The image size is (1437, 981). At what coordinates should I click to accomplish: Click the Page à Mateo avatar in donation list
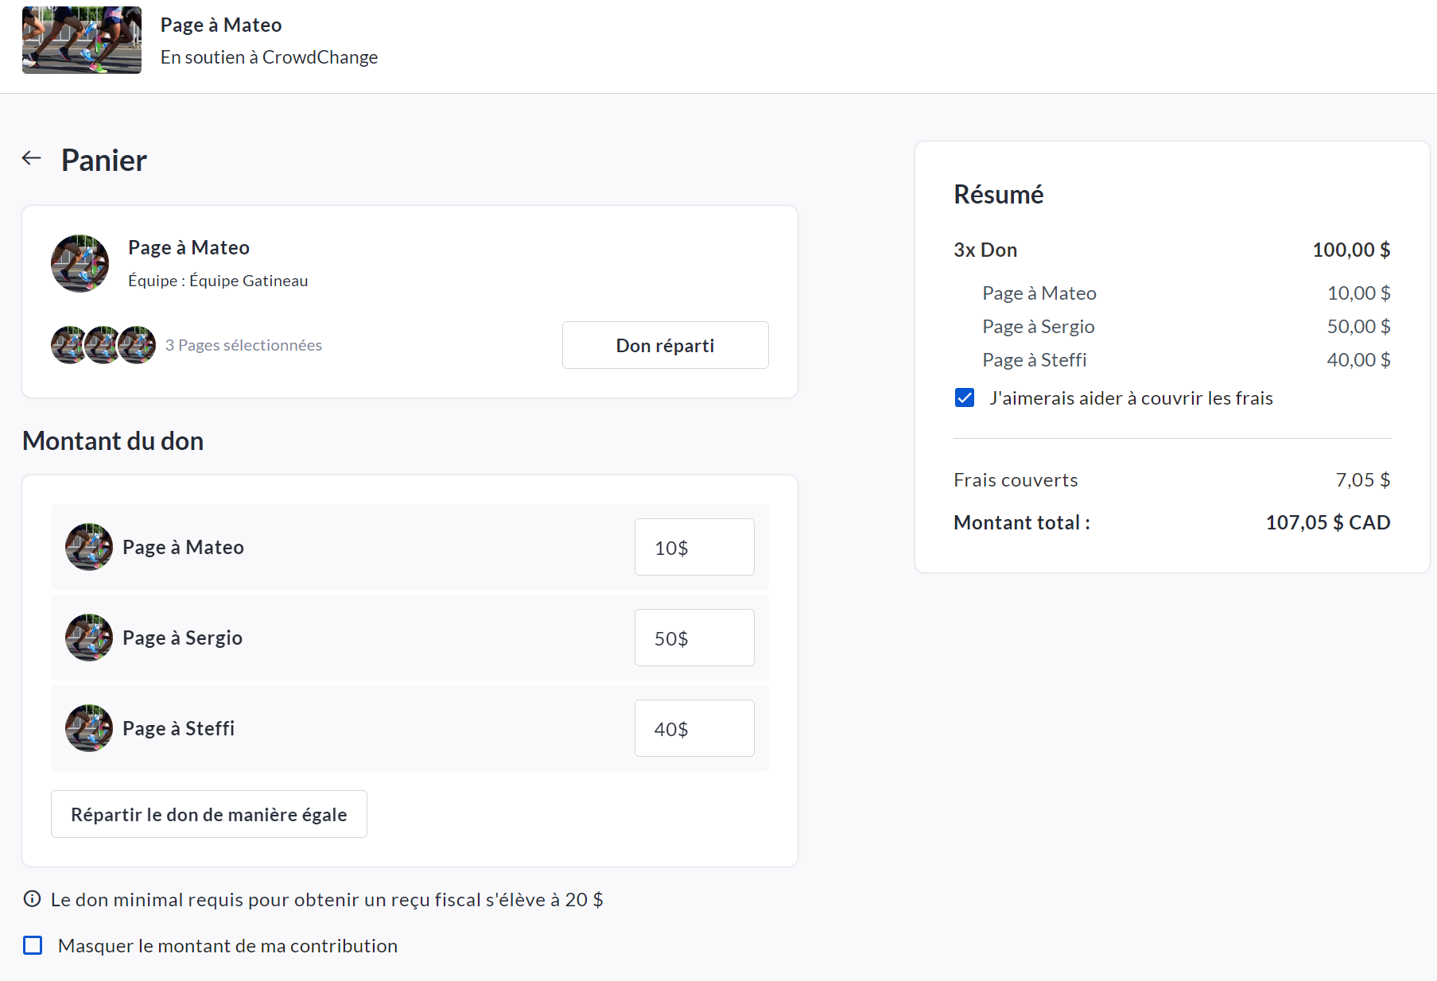89,547
